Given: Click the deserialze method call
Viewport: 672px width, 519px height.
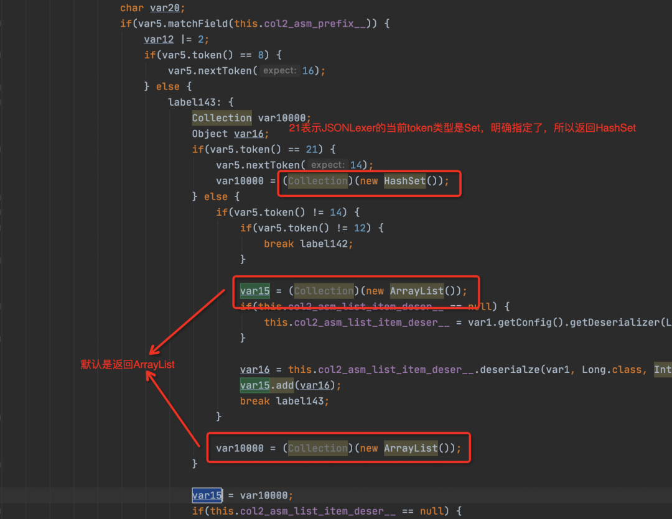Looking at the screenshot, I should click(x=510, y=370).
